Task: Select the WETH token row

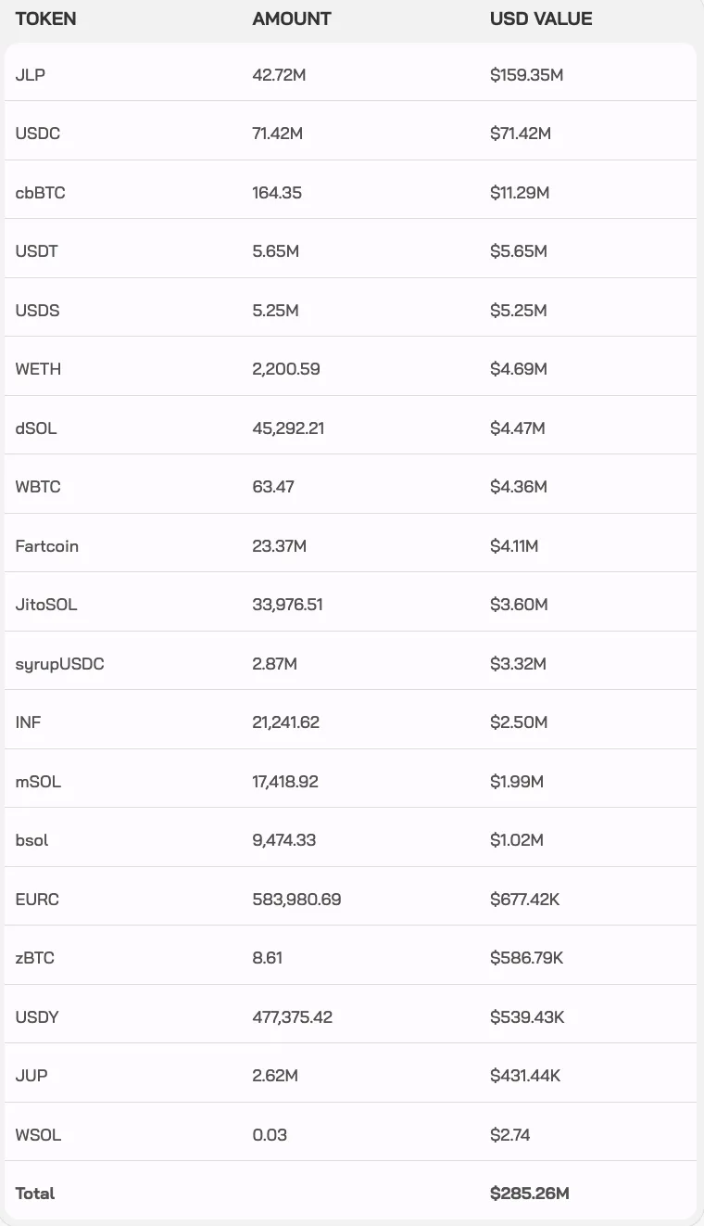Action: 350,368
